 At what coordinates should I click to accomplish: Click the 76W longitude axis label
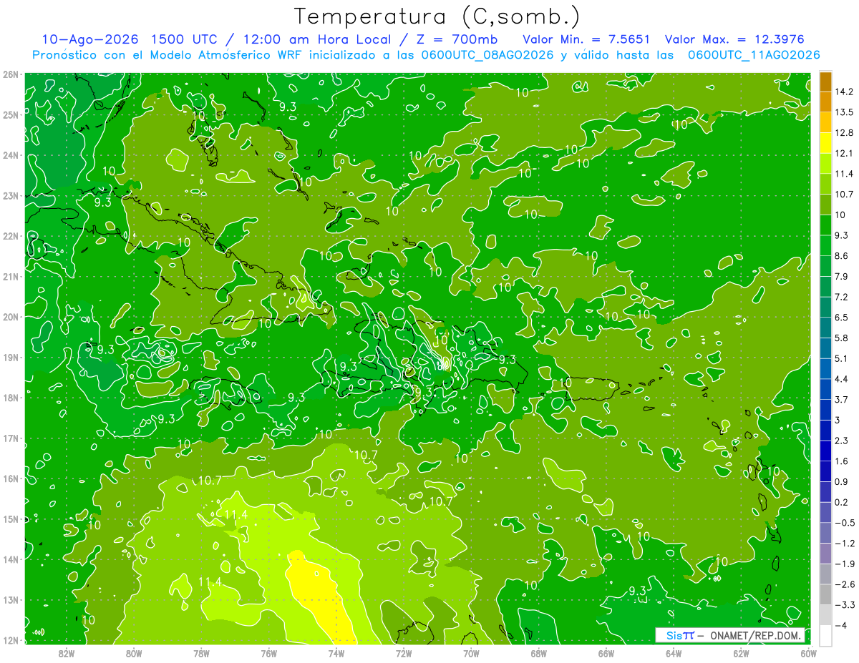pos(269,652)
